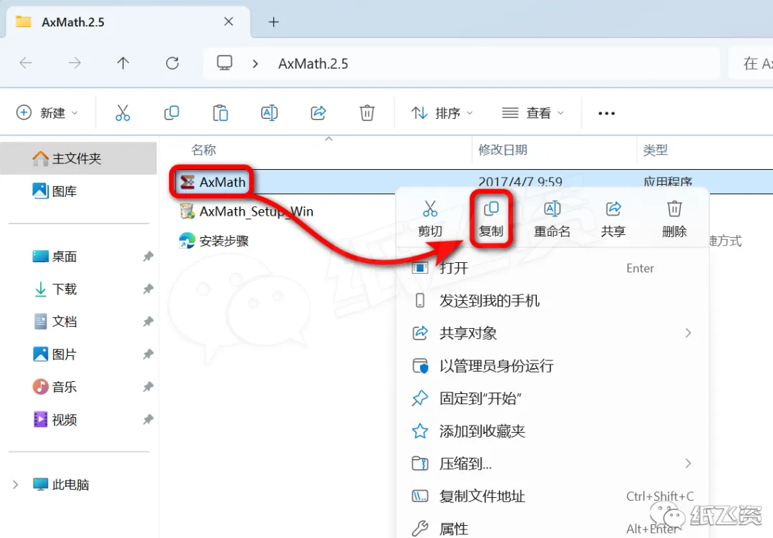Click the toolbar Rename icon
This screenshot has height=538, width=773.
tap(269, 113)
